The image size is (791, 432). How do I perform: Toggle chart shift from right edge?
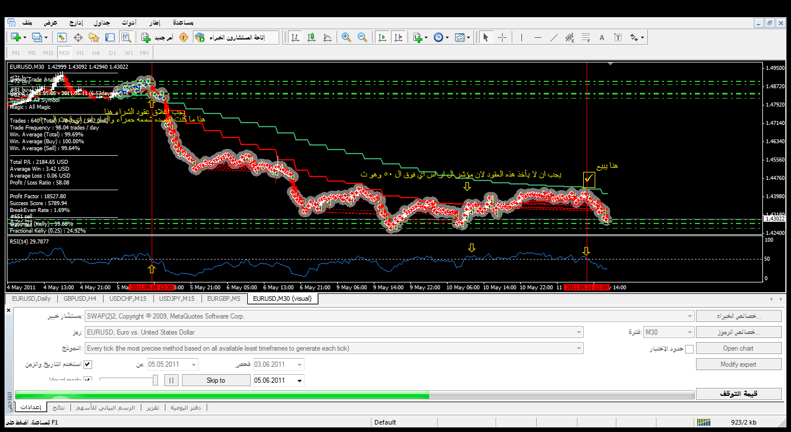(x=398, y=37)
